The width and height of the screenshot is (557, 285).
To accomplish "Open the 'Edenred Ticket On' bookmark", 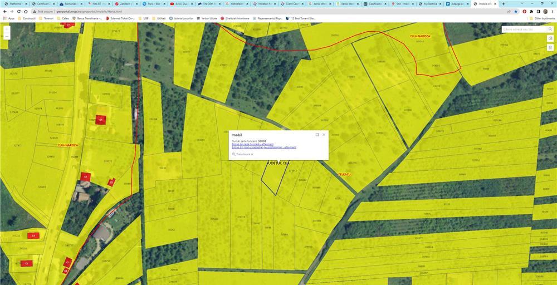I will (120, 18).
